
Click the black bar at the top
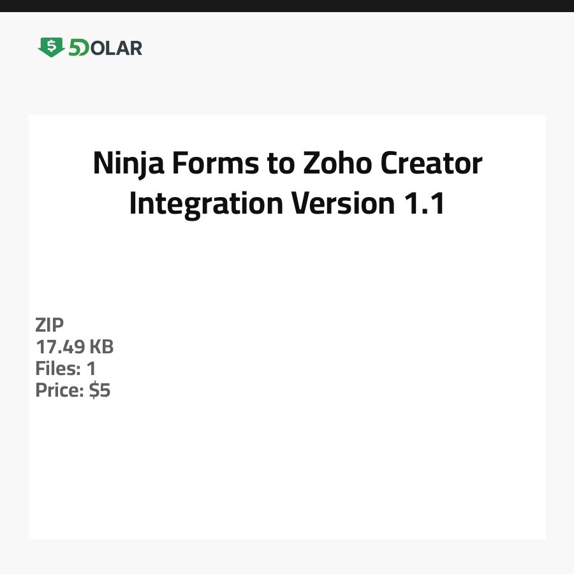287,6
